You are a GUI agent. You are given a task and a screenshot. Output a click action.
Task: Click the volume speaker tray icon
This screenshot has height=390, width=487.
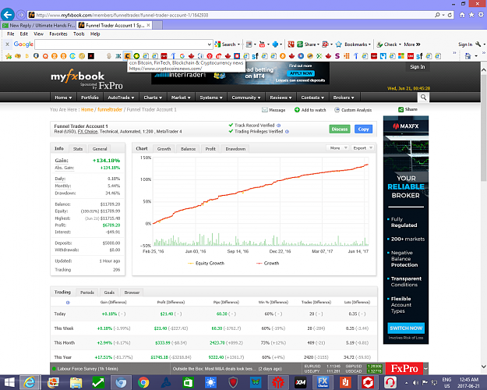click(x=415, y=382)
